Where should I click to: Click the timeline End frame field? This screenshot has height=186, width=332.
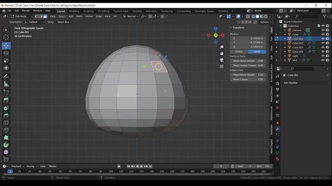point(264,166)
